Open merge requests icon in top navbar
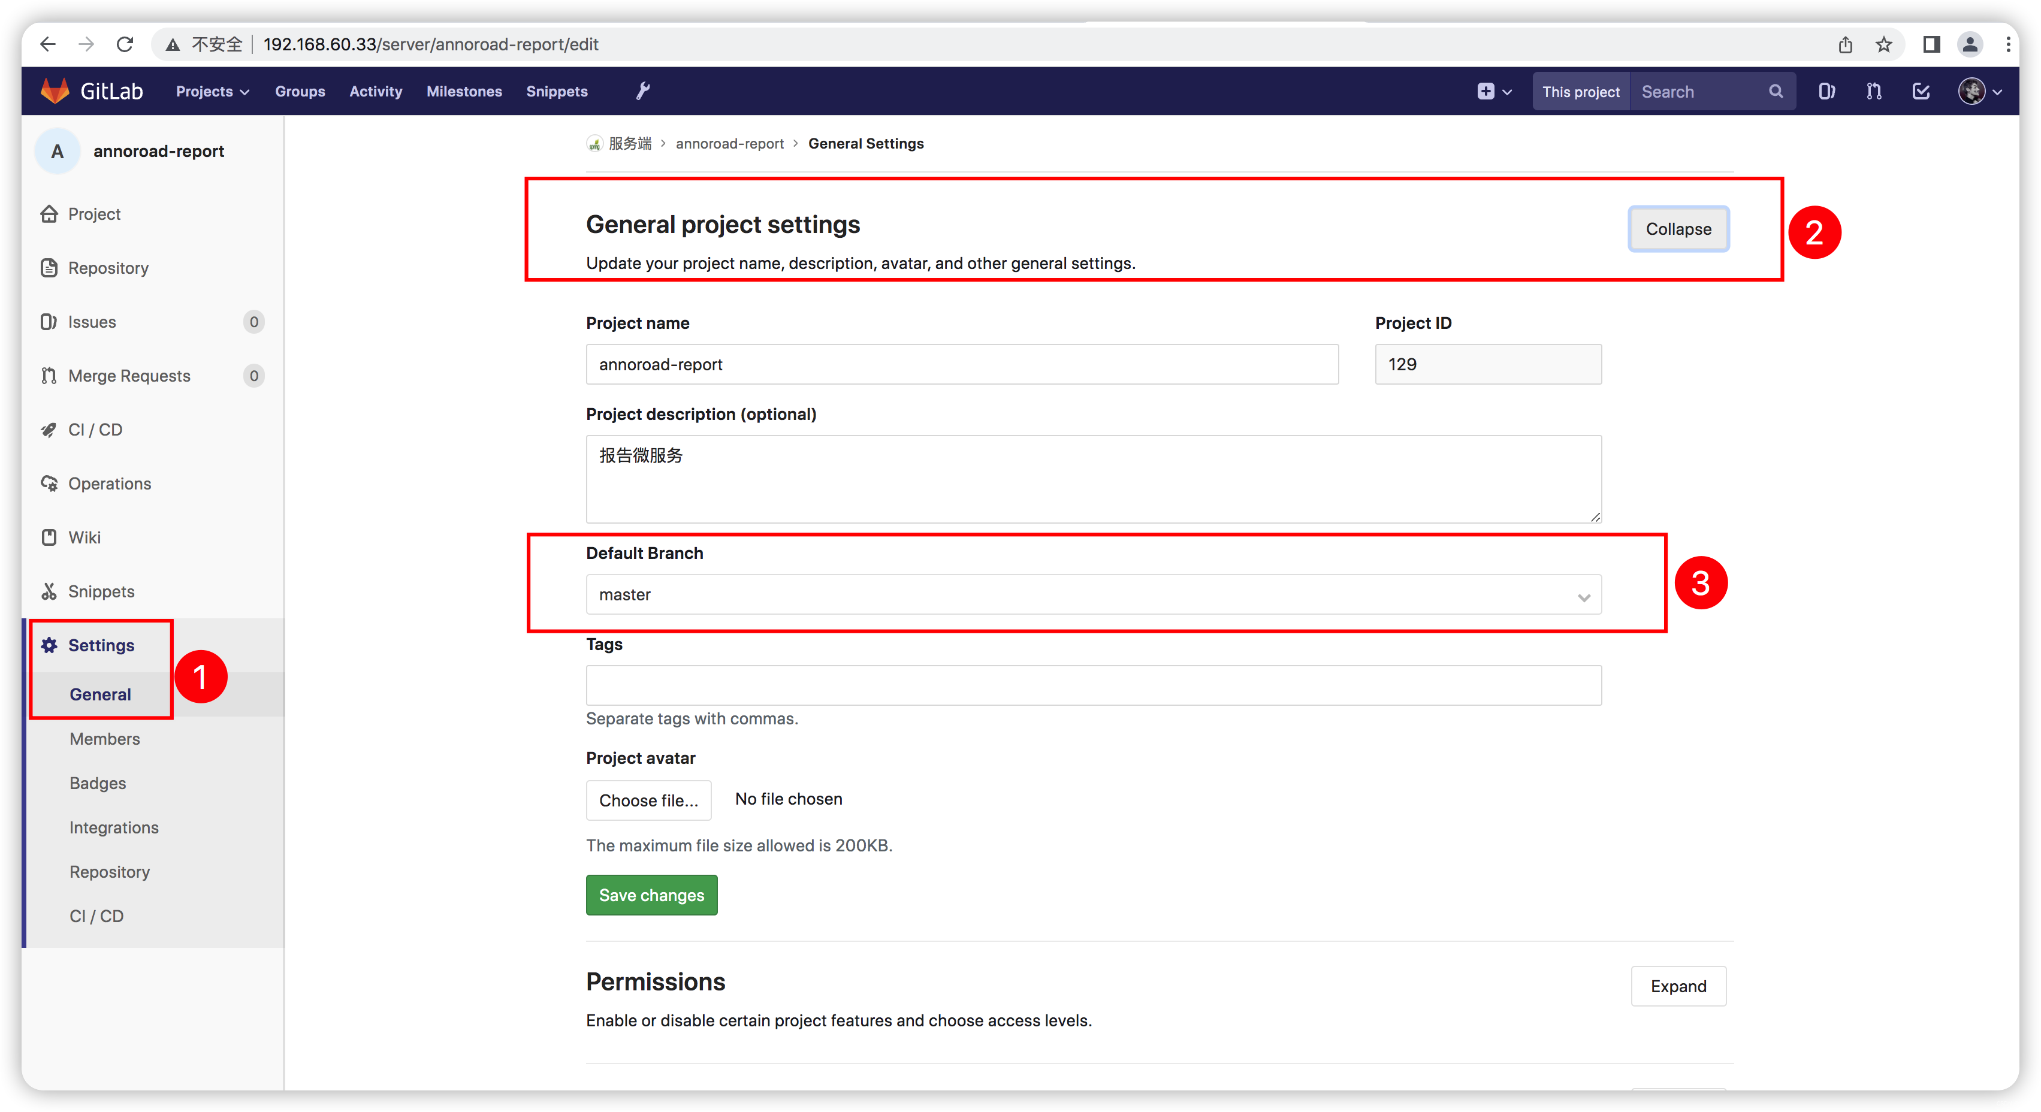Viewport: 2041px width, 1112px height. pos(1874,92)
